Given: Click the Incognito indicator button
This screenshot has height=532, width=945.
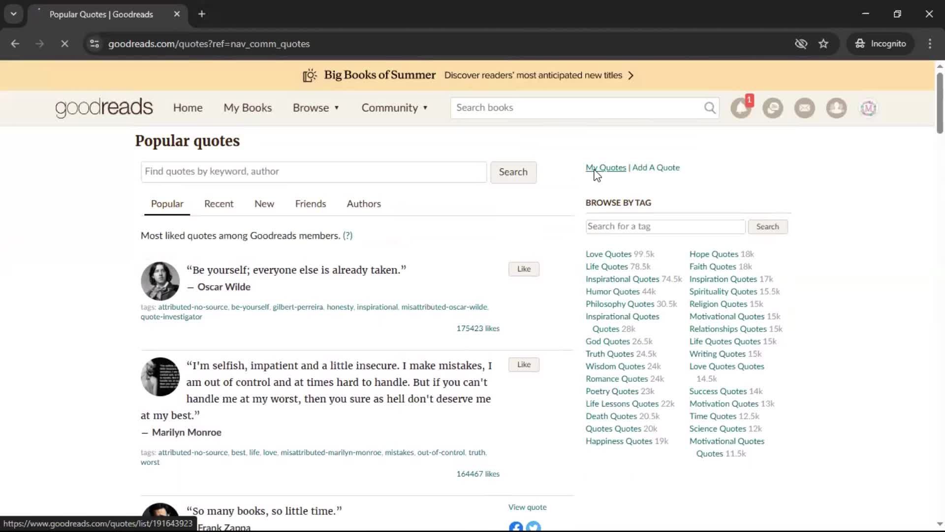Looking at the screenshot, I should tap(881, 44).
